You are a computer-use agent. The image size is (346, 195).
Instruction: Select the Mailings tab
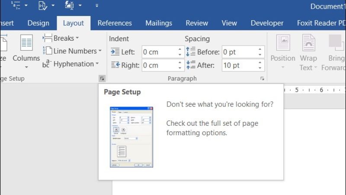pyautogui.click(x=159, y=23)
